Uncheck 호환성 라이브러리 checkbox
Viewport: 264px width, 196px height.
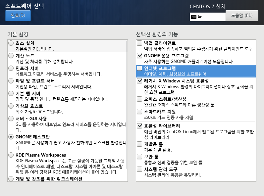pos(139,126)
